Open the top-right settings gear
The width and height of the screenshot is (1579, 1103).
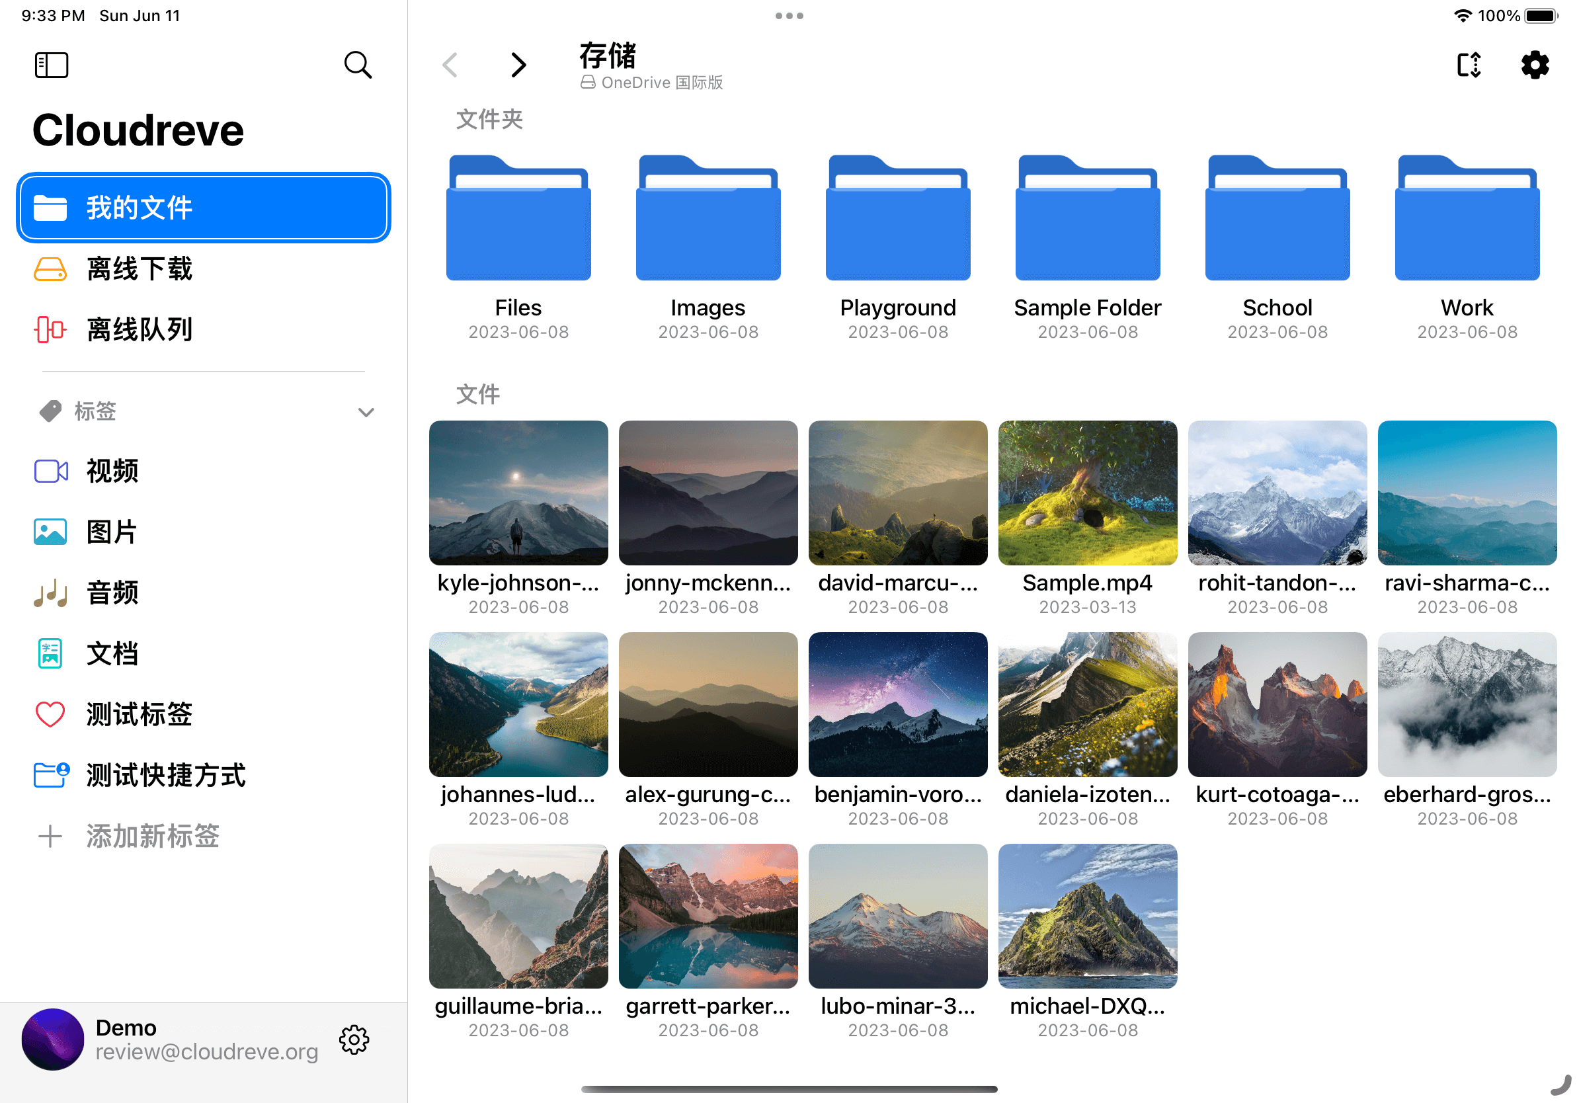[x=1535, y=65]
